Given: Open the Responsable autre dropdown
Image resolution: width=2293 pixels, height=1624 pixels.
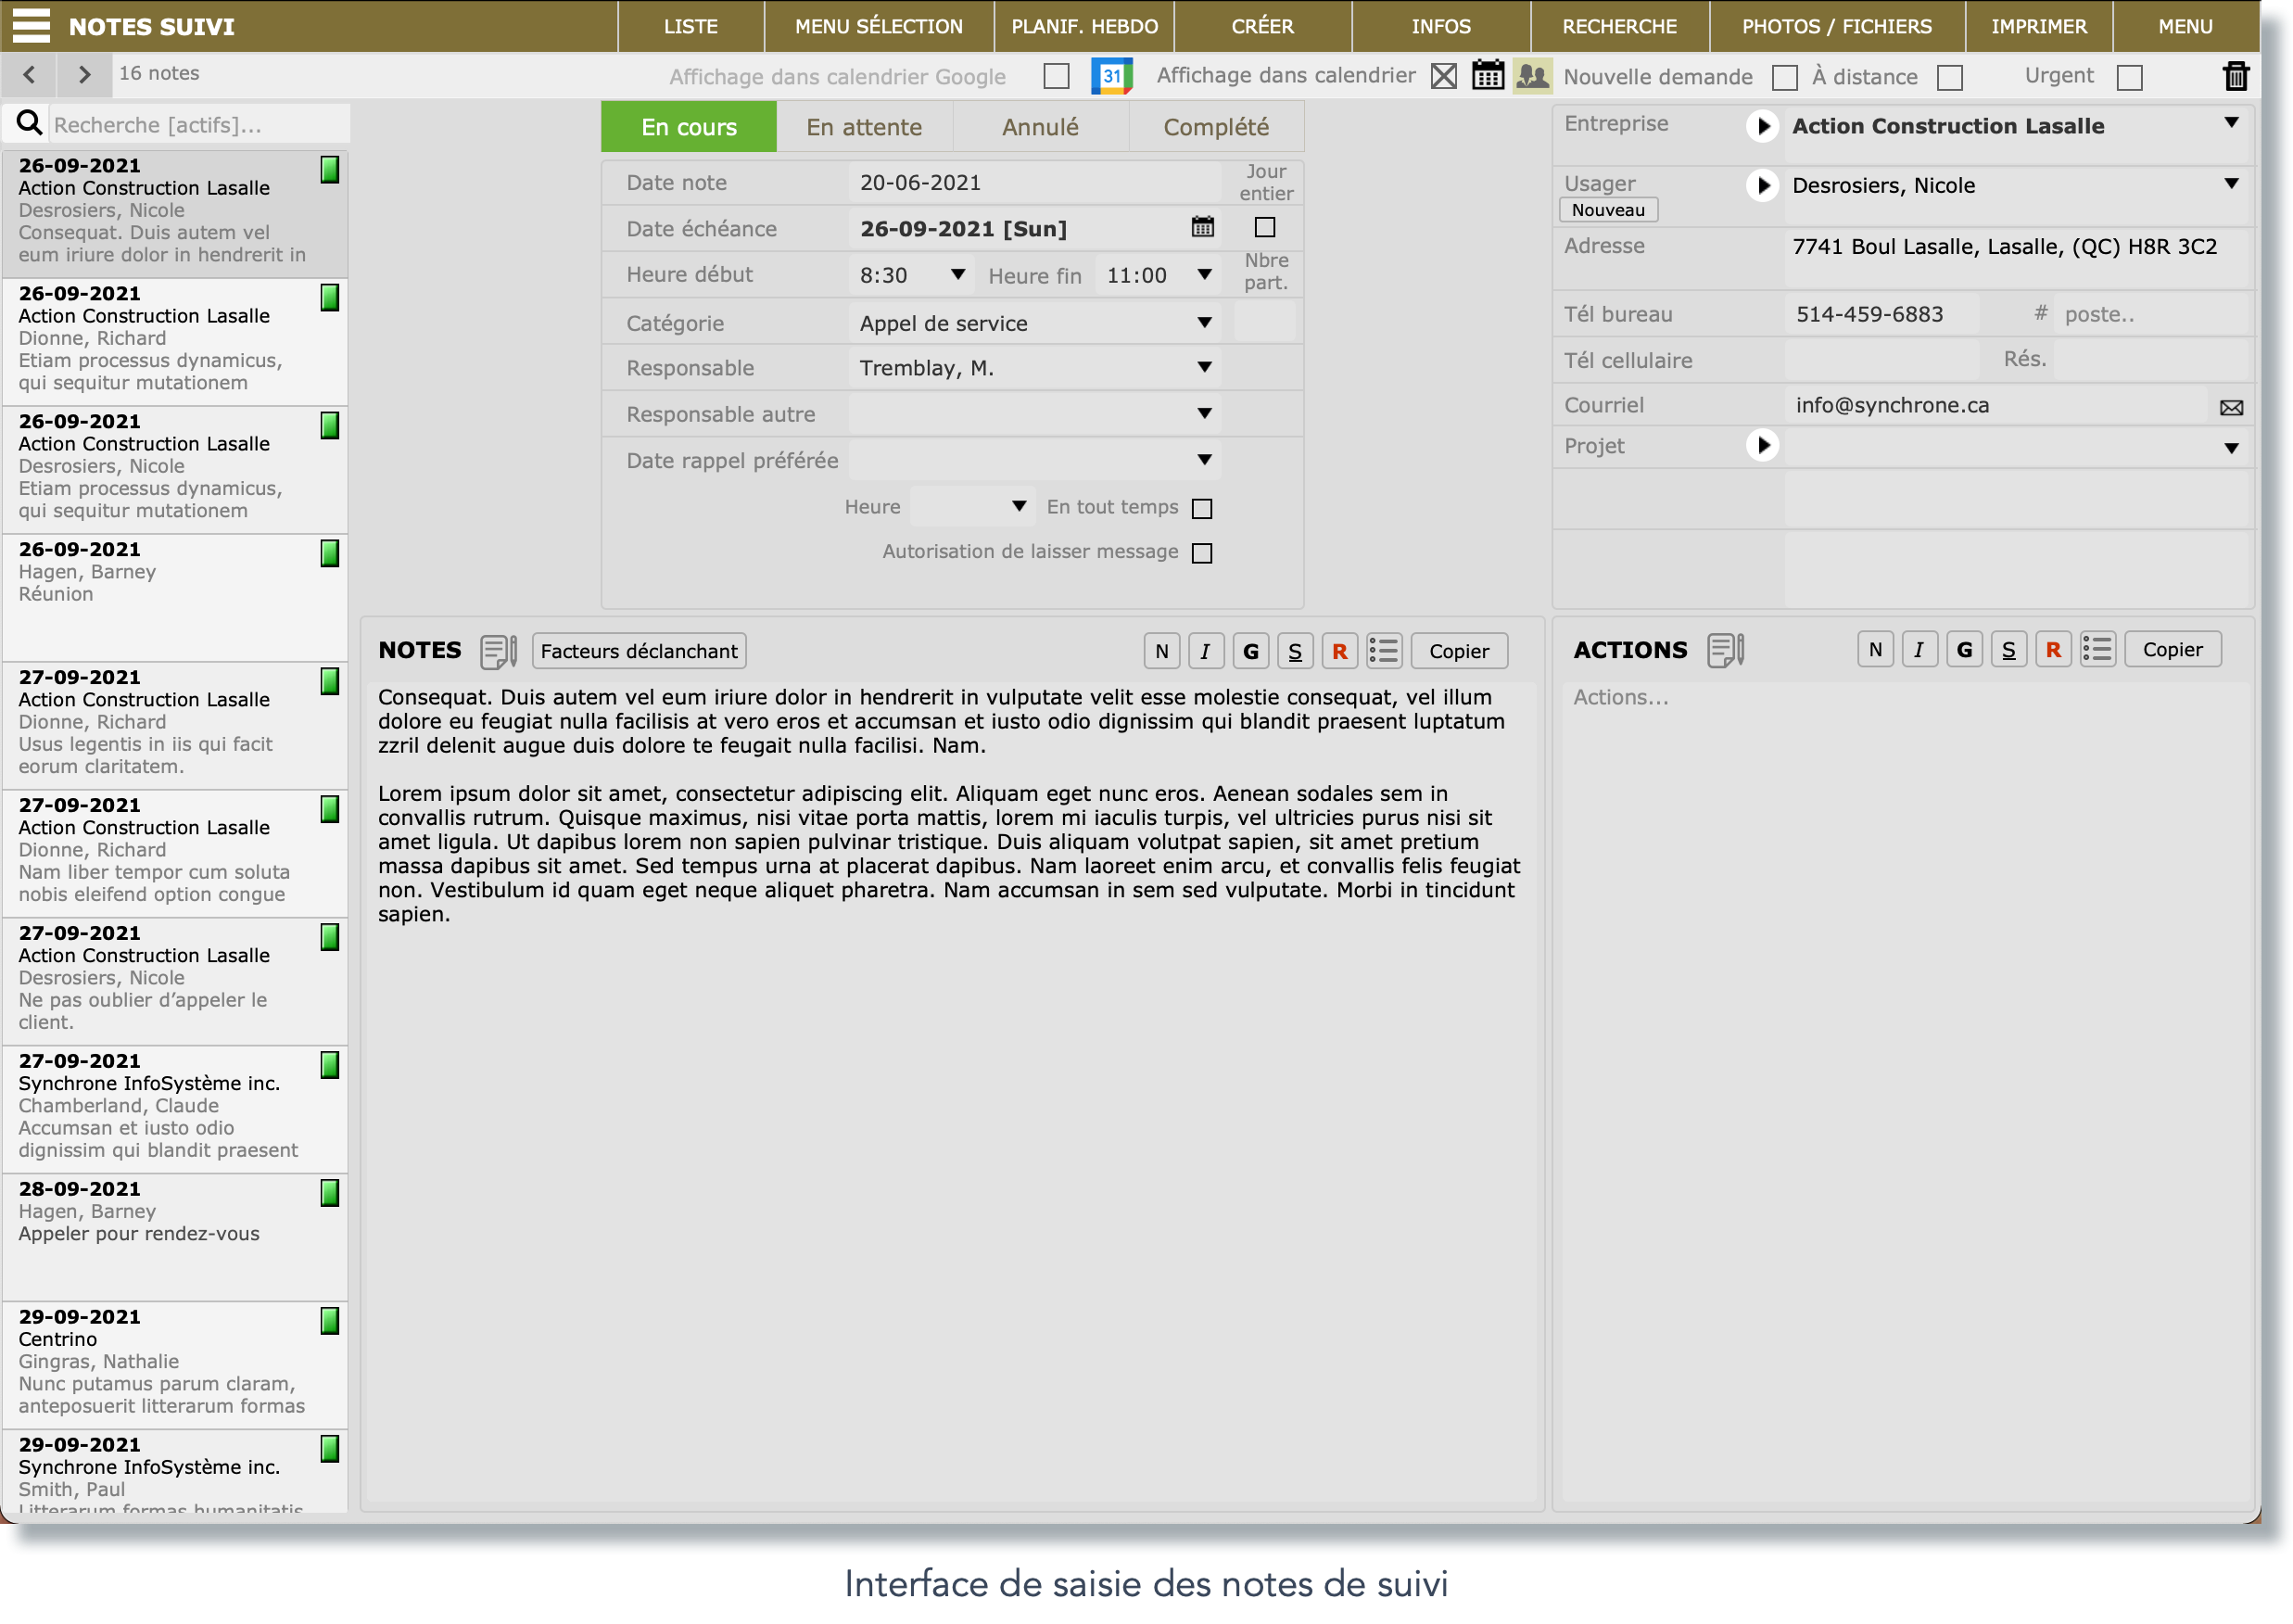Looking at the screenshot, I should pyautogui.click(x=1204, y=413).
